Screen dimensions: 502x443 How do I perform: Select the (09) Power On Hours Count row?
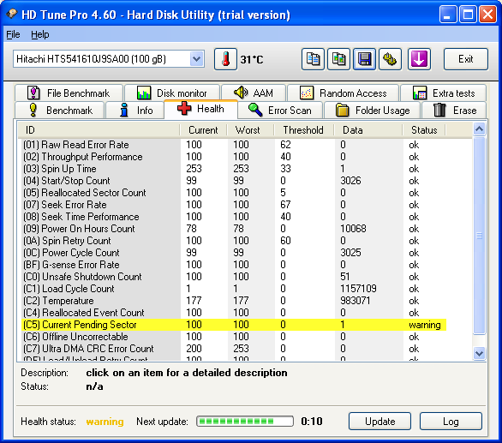click(x=234, y=229)
